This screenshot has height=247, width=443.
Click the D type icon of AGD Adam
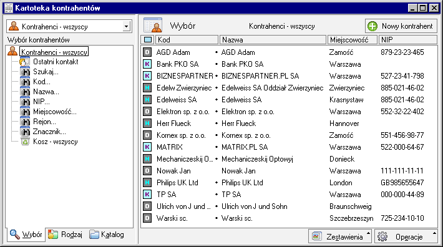pos(147,52)
